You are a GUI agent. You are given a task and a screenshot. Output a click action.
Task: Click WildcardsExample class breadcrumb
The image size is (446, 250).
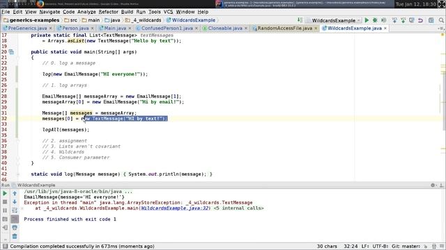coord(190,20)
